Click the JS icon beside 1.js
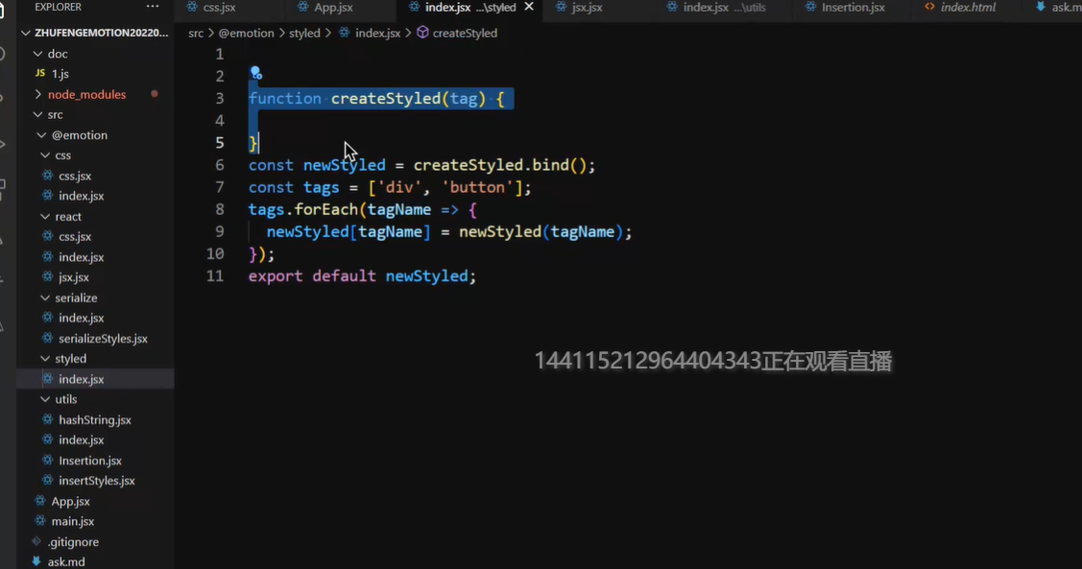1082x569 pixels. [x=39, y=73]
